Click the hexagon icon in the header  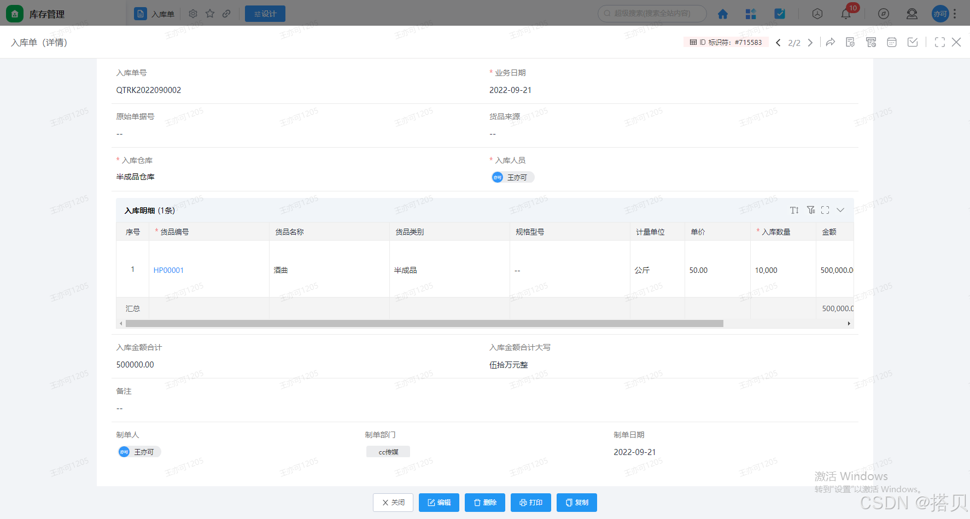tap(817, 14)
